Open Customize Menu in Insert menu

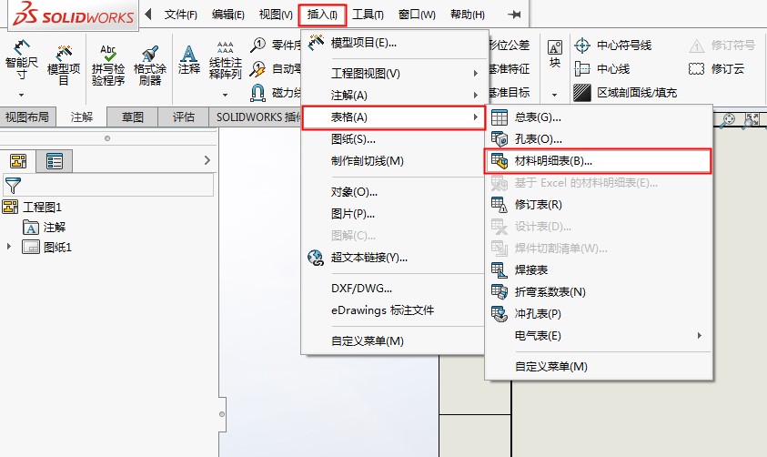394,341
